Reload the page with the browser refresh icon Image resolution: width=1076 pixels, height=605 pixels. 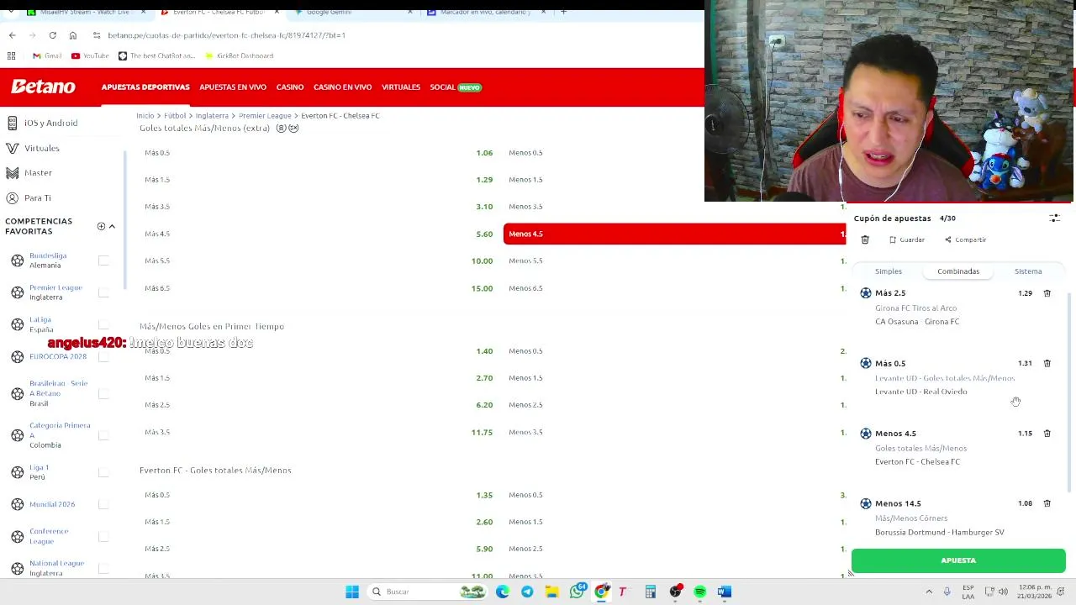click(x=52, y=35)
